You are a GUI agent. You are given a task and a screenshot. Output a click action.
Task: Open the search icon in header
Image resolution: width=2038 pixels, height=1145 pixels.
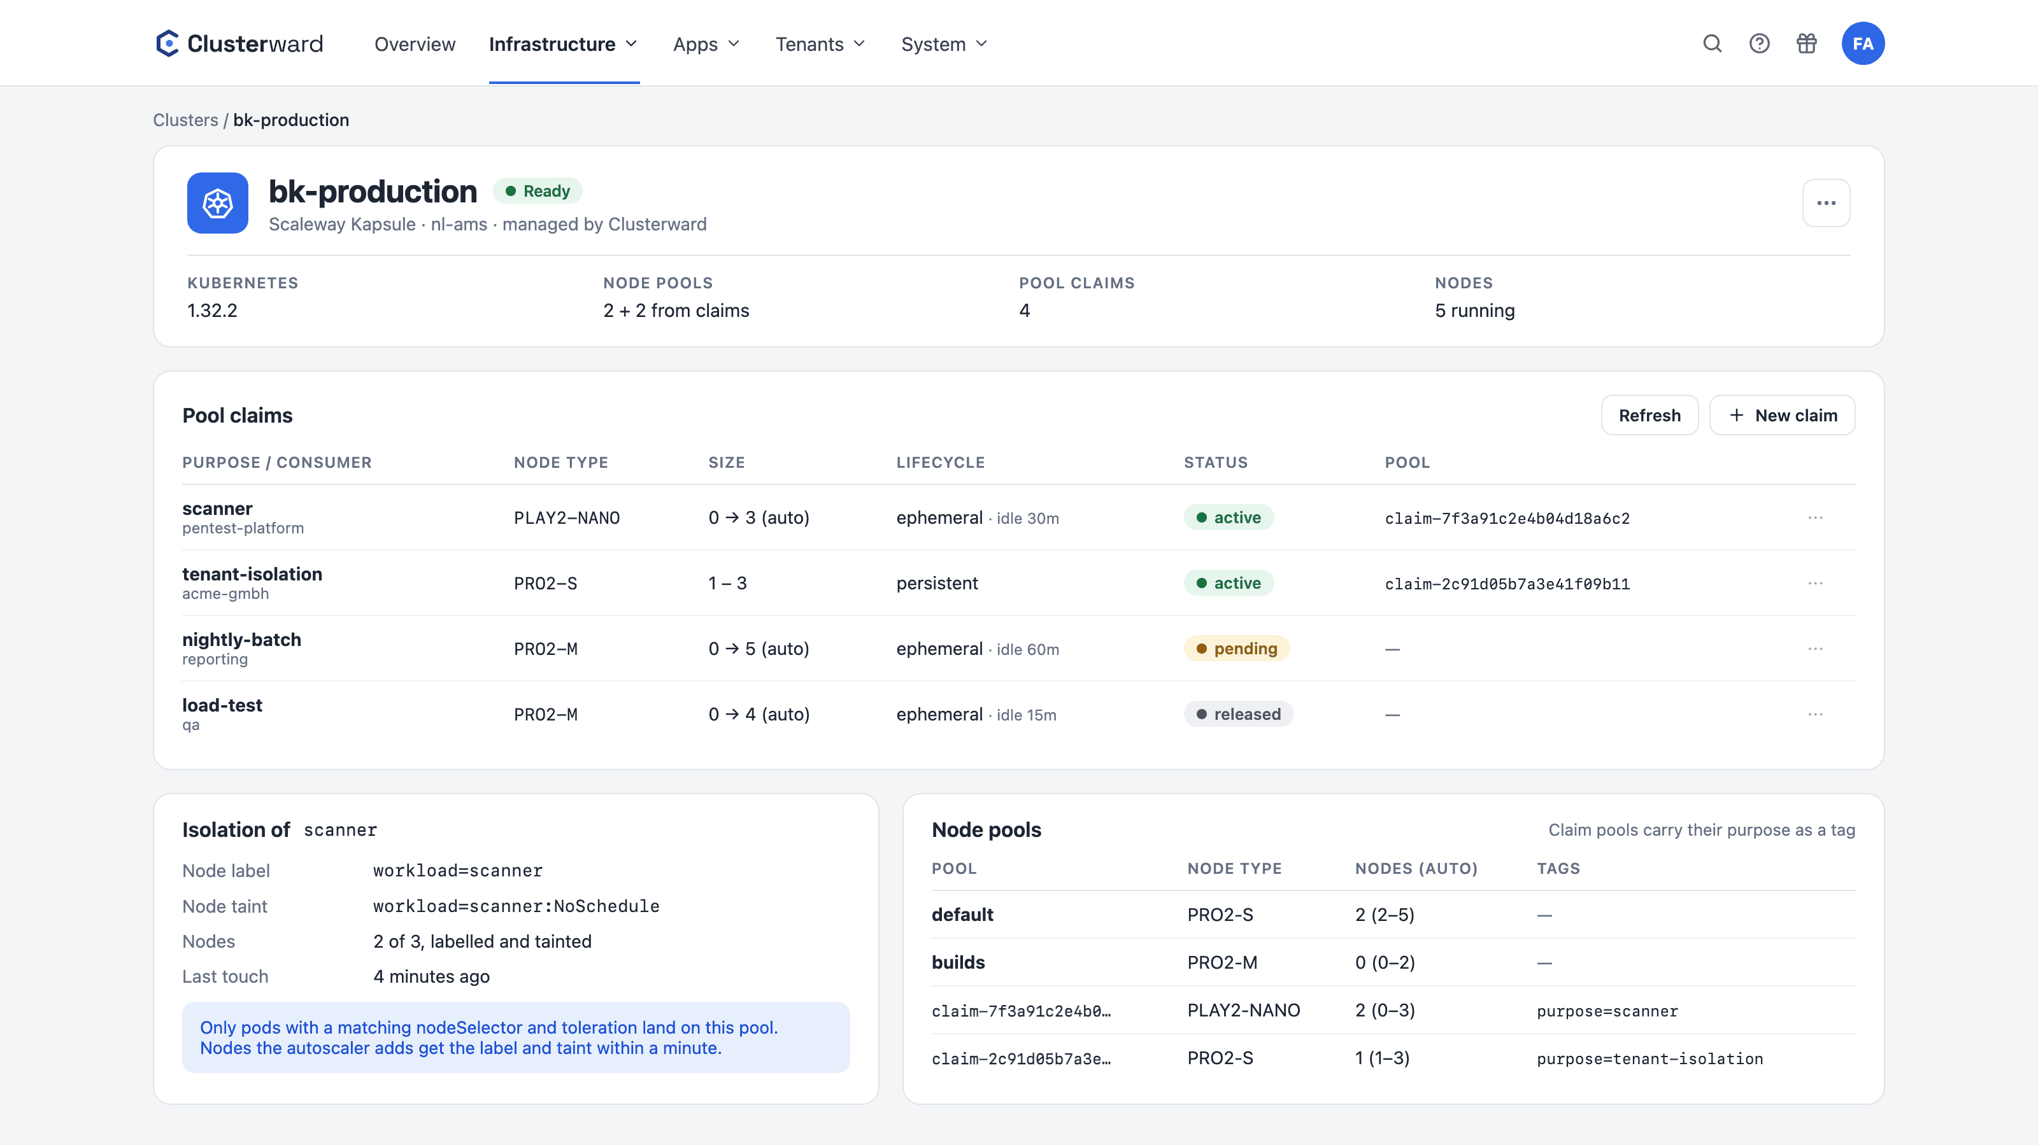tap(1712, 43)
